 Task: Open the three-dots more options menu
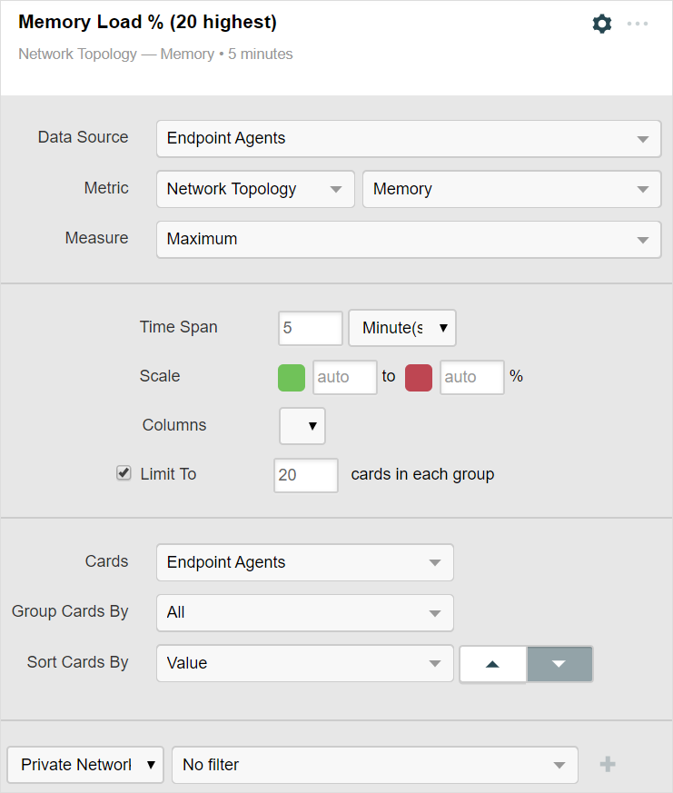point(638,24)
